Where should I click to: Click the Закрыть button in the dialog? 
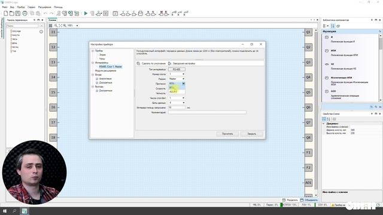tap(252, 134)
